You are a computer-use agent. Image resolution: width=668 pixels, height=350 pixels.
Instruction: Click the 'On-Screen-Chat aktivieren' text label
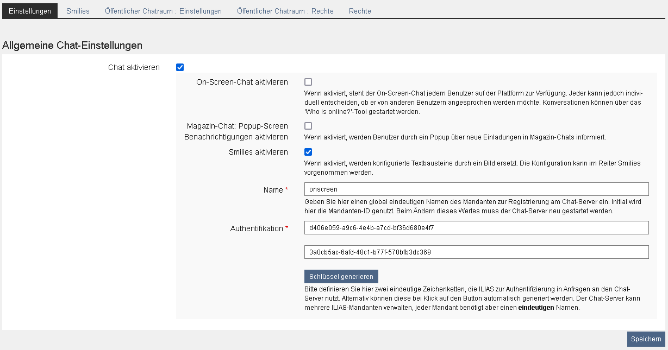click(x=242, y=82)
